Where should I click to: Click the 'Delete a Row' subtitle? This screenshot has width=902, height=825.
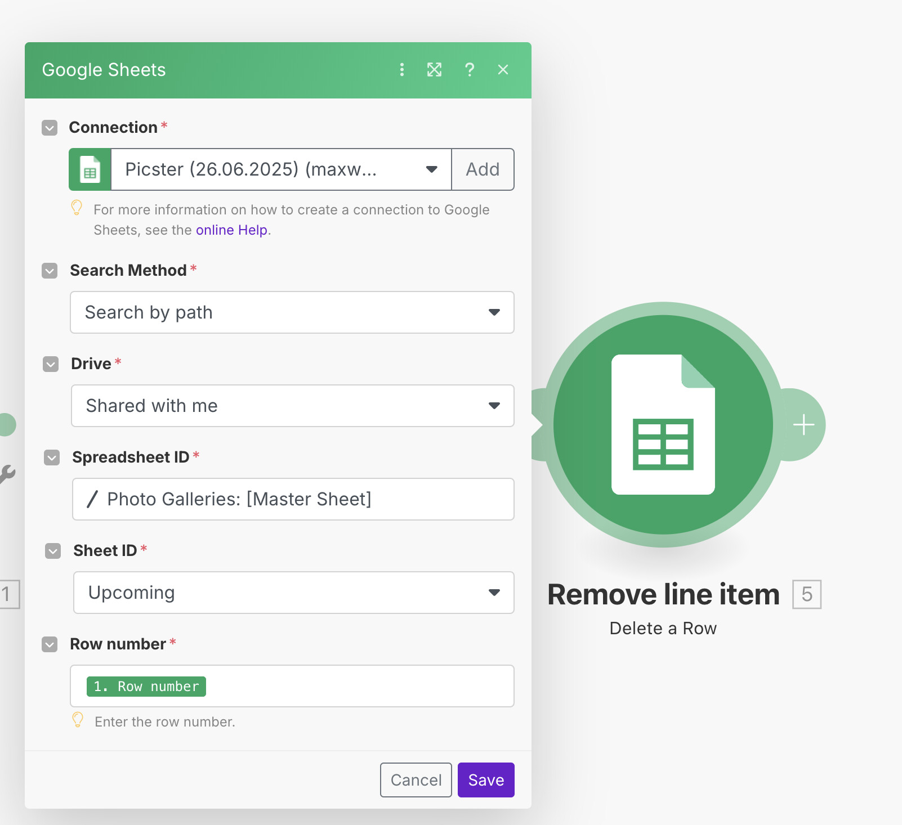pos(663,628)
